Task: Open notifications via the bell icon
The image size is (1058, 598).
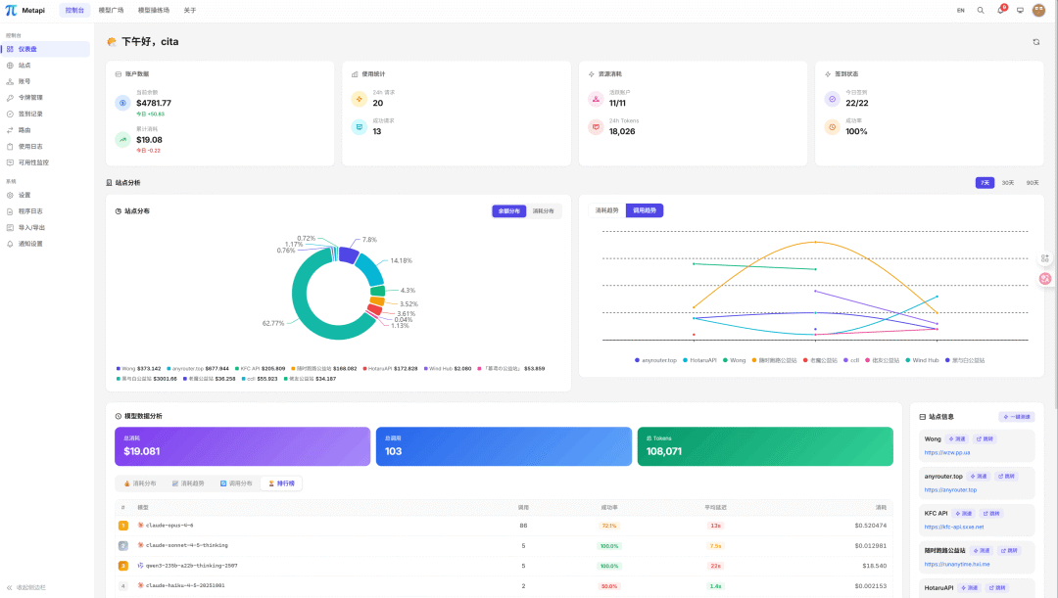Action: pyautogui.click(x=1000, y=10)
